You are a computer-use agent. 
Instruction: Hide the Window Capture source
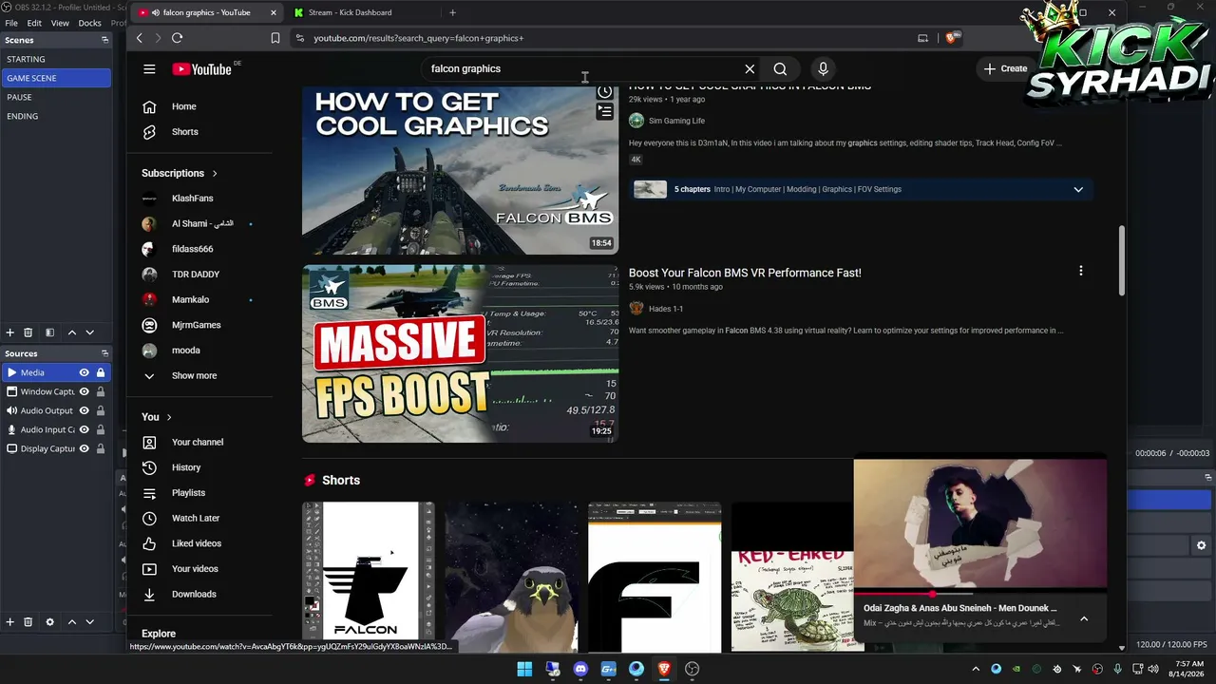coord(85,391)
